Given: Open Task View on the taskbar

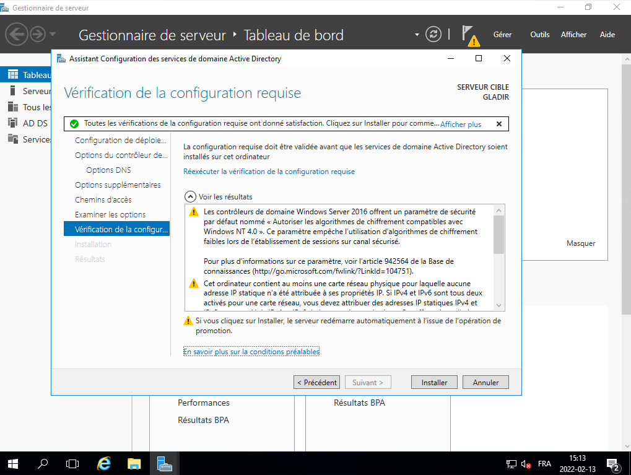Looking at the screenshot, I should pyautogui.click(x=72, y=463).
